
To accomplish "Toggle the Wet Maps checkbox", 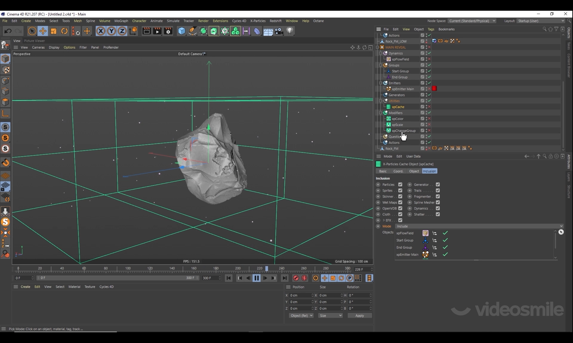I will click(x=400, y=202).
